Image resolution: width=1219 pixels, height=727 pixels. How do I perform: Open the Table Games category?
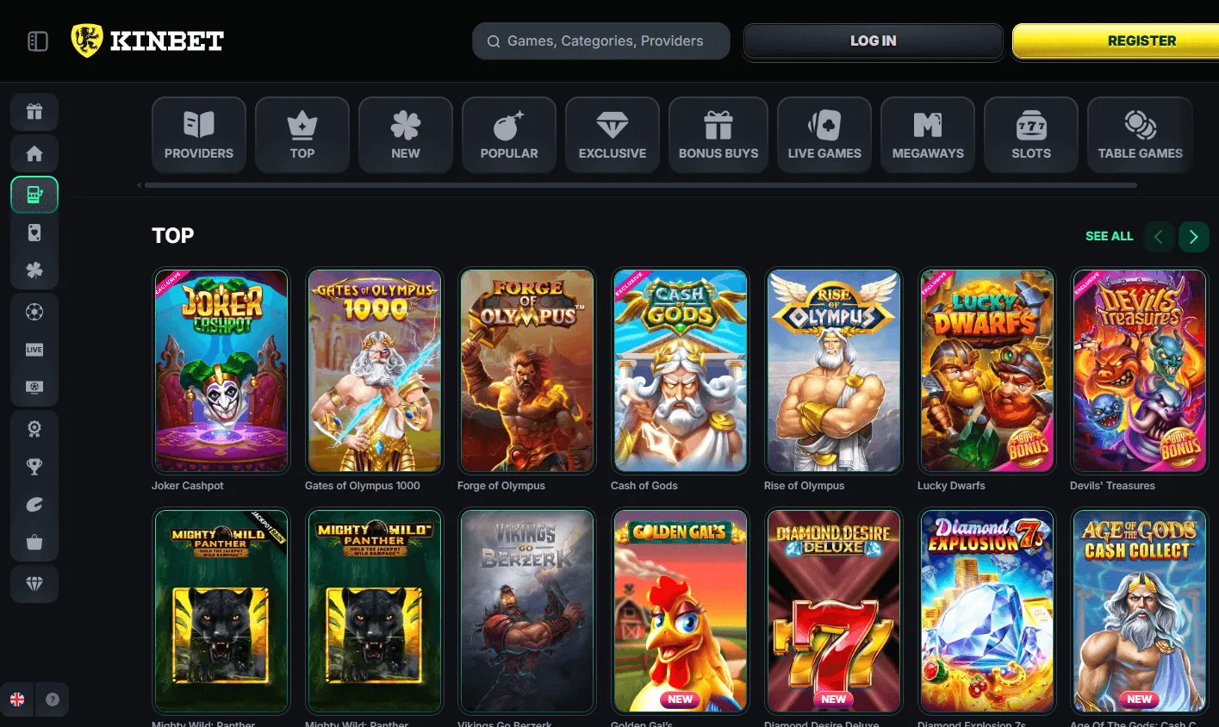[1140, 135]
